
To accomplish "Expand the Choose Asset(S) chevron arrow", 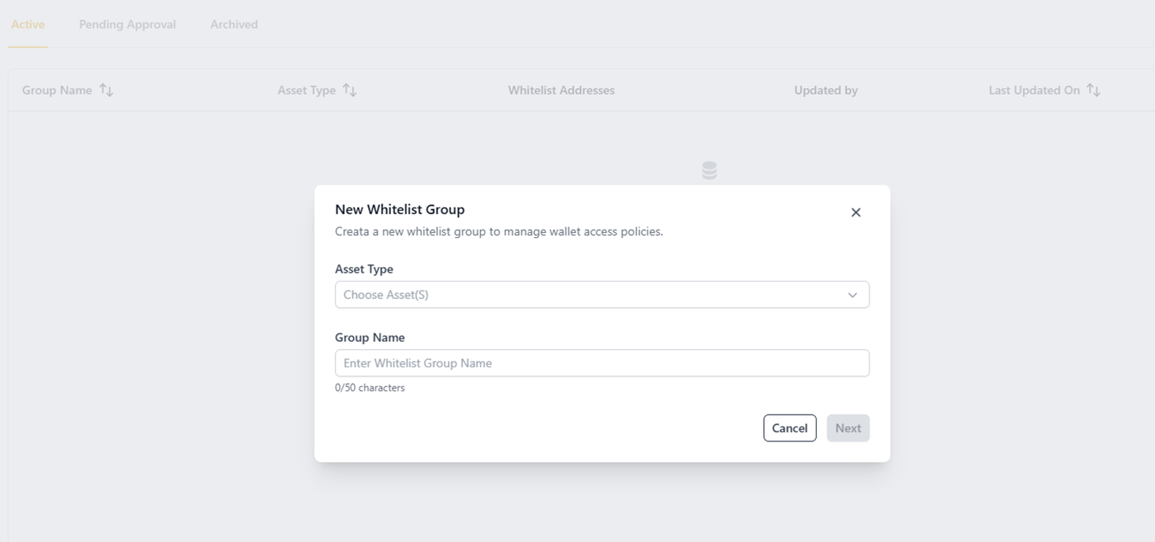I will click(852, 295).
